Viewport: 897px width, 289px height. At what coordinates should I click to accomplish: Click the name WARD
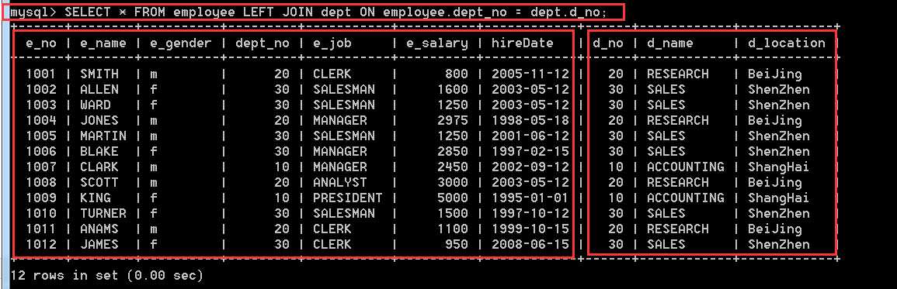(x=96, y=105)
